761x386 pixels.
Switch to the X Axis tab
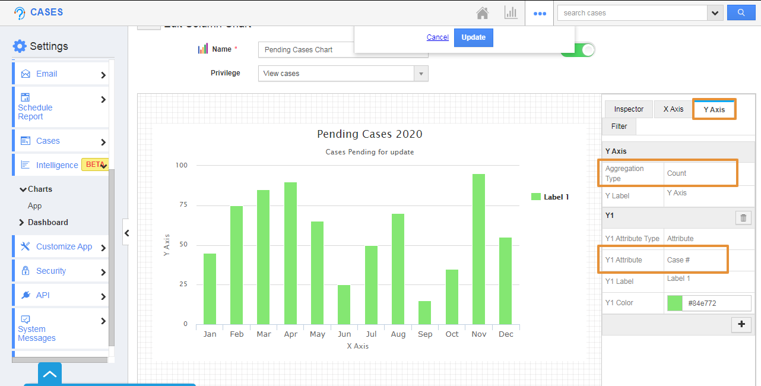tap(673, 109)
